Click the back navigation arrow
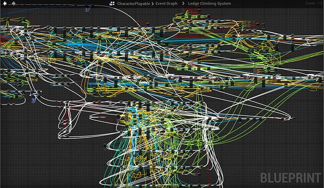 click(5, 3)
